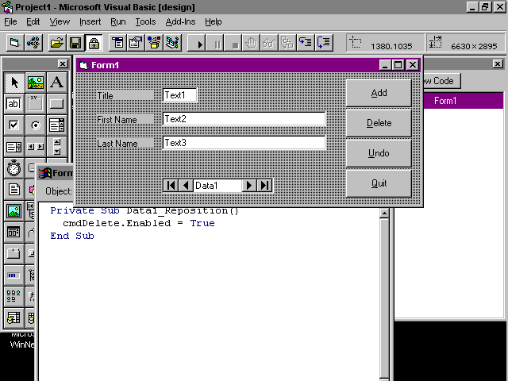Screen dimensions: 508x381
Task: Click the Text2 field beside First Name
Action: (244, 119)
